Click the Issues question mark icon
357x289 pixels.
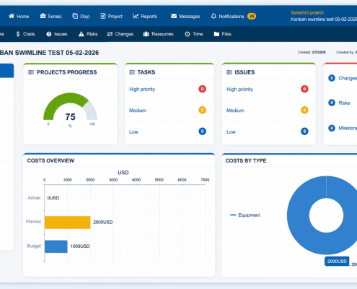[49, 34]
